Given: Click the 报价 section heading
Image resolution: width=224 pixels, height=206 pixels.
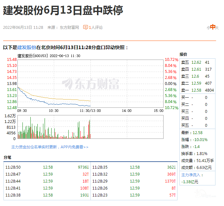Looking at the screenshot, I should (x=183, y=55).
